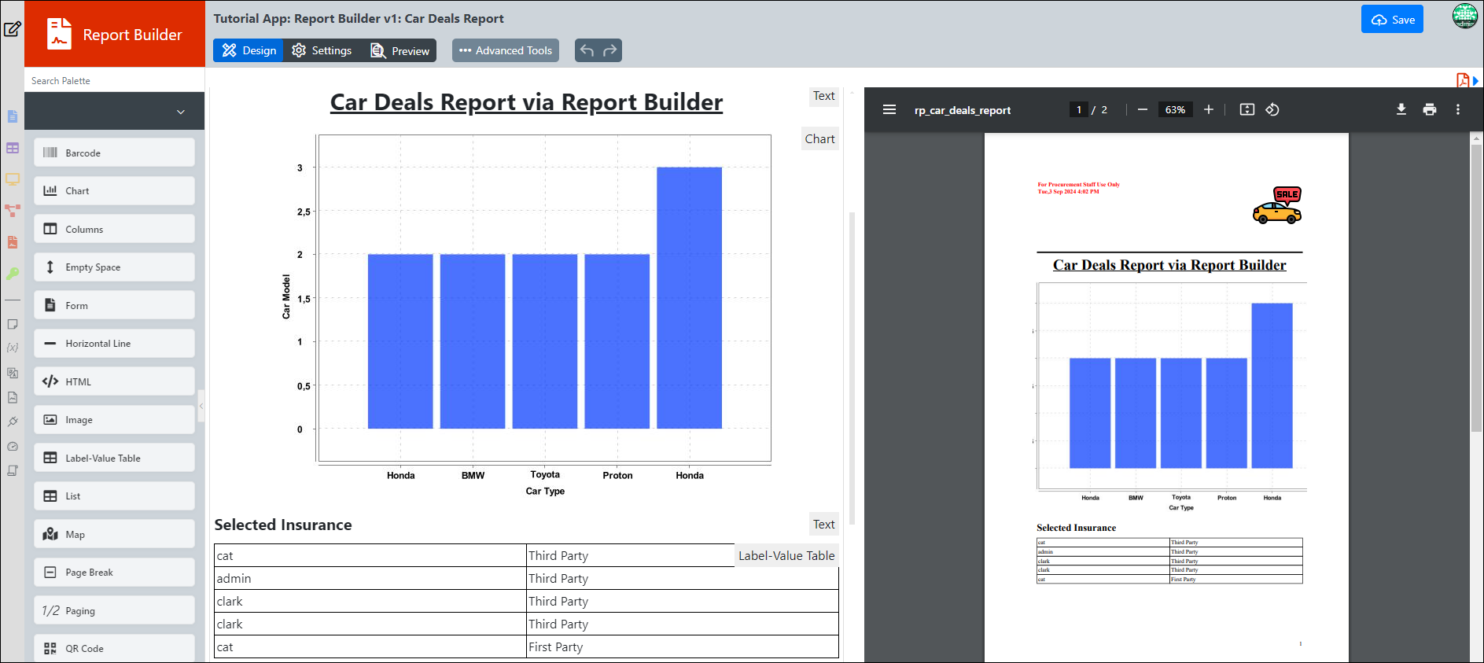Click the Search Palette field
This screenshot has height=663, width=1484.
pyautogui.click(x=115, y=80)
